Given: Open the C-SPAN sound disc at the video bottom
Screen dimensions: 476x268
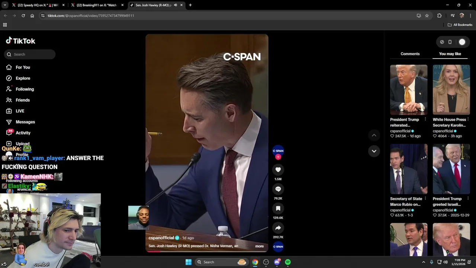Looking at the screenshot, I should (x=278, y=246).
